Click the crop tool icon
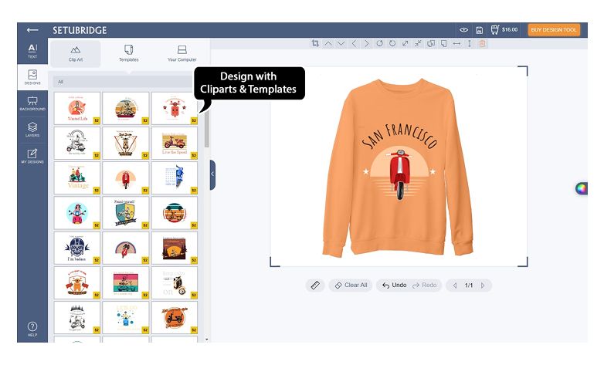Viewport: 604px width, 365px height. click(x=315, y=43)
